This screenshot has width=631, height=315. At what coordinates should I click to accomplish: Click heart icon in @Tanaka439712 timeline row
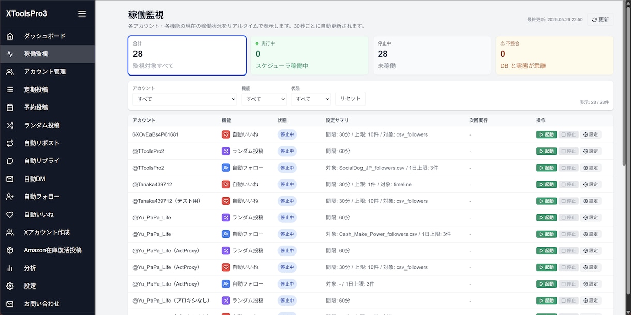pyautogui.click(x=226, y=184)
